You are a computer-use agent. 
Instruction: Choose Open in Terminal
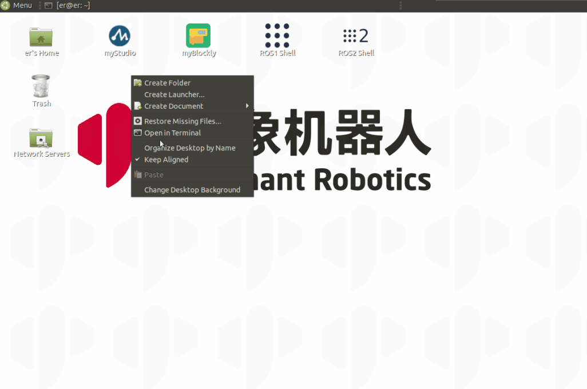[172, 133]
